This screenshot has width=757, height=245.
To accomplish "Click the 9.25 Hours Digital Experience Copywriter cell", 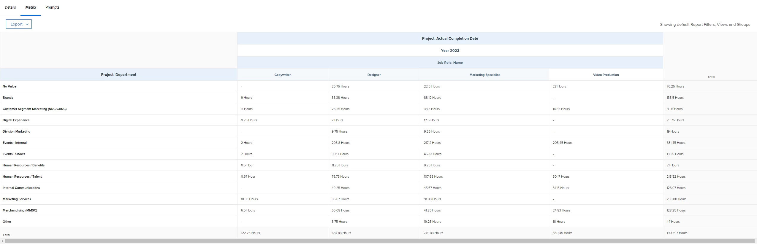I will [x=283, y=120].
